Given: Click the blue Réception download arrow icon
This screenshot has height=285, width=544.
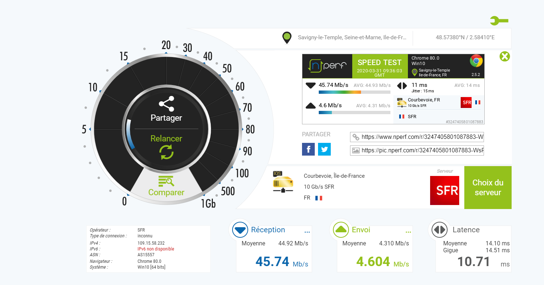Looking at the screenshot, I should 240,230.
